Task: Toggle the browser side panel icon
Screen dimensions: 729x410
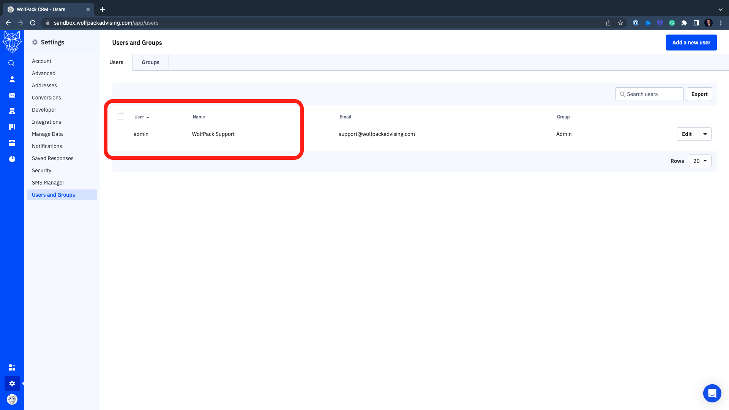Action: (x=696, y=23)
